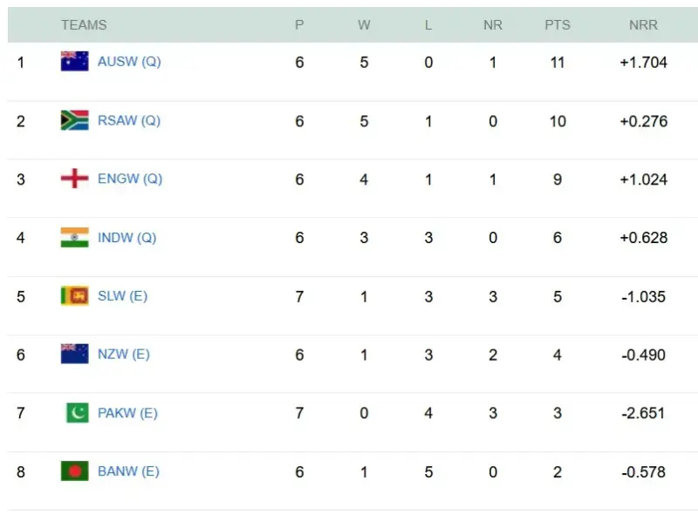Select the PAKW (E) team link

click(x=127, y=412)
